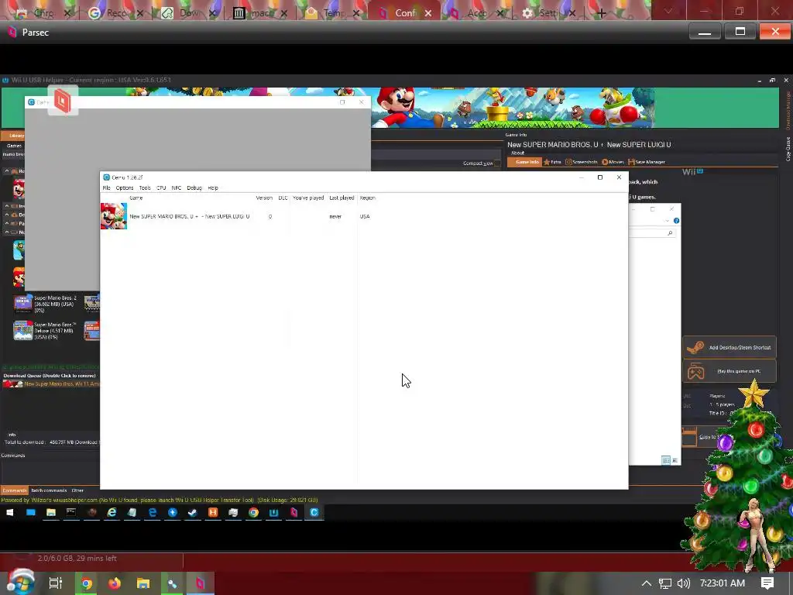The height and width of the screenshot is (595, 793).
Task: Open remote Edge taskbar icon
Action: coord(153,513)
